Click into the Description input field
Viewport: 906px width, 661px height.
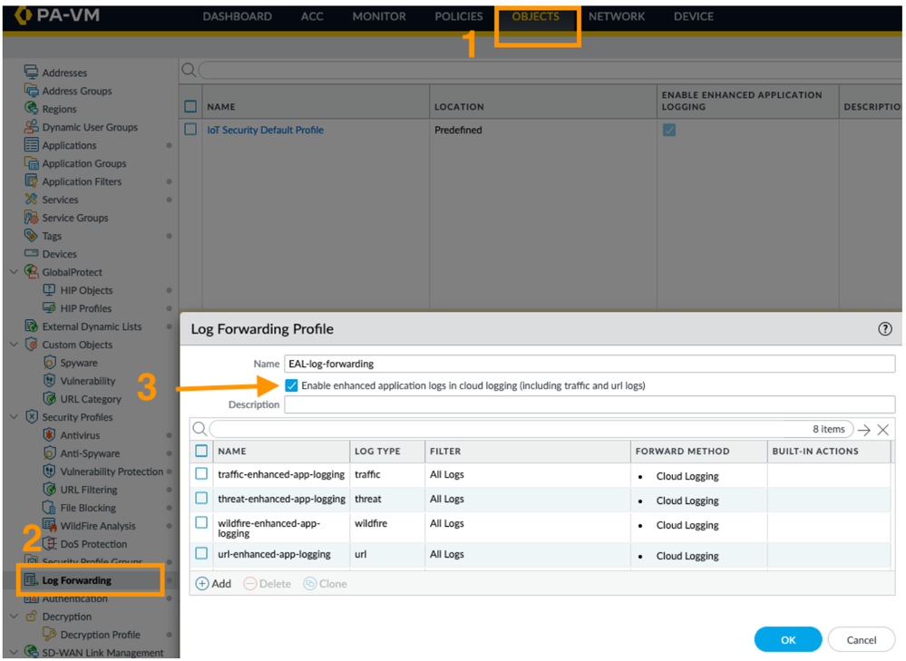(589, 405)
